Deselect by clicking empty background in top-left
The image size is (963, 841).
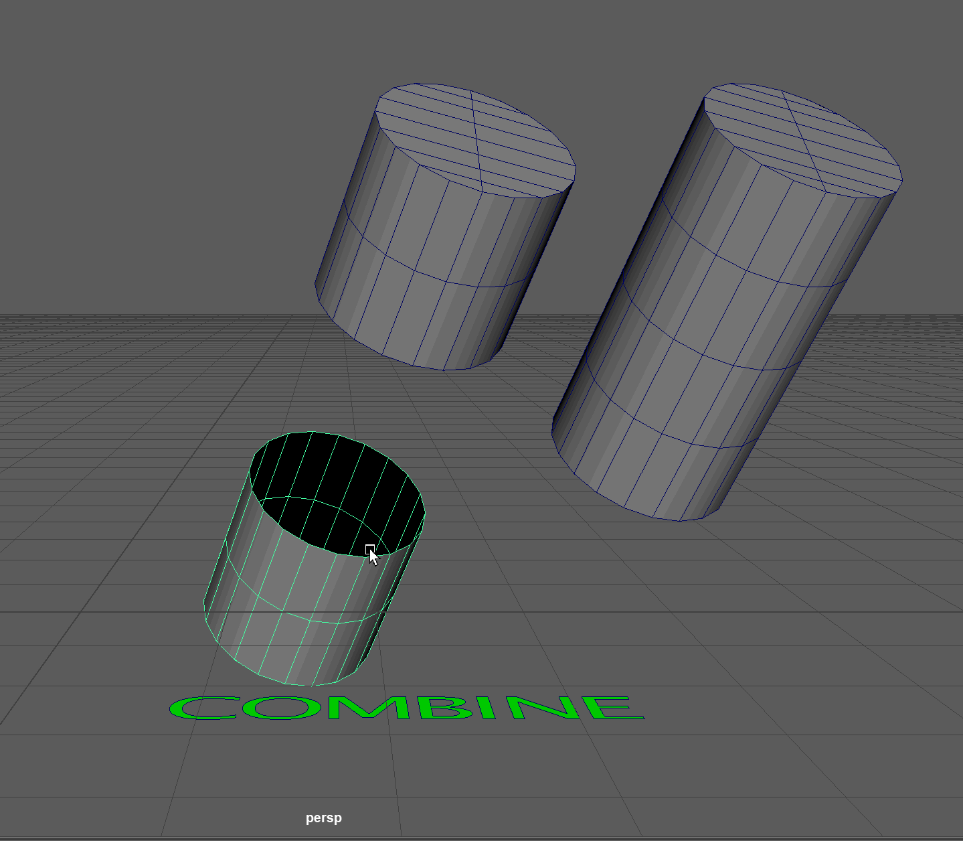pyautogui.click(x=100, y=100)
